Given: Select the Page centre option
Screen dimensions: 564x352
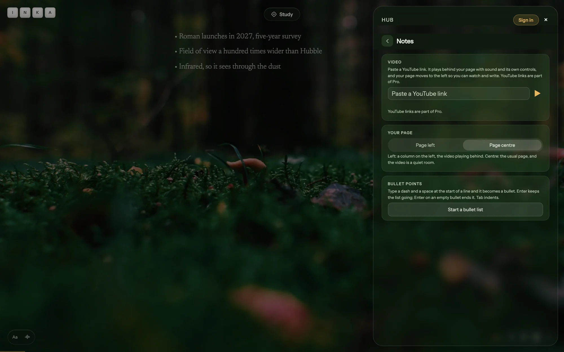Looking at the screenshot, I should [x=502, y=145].
